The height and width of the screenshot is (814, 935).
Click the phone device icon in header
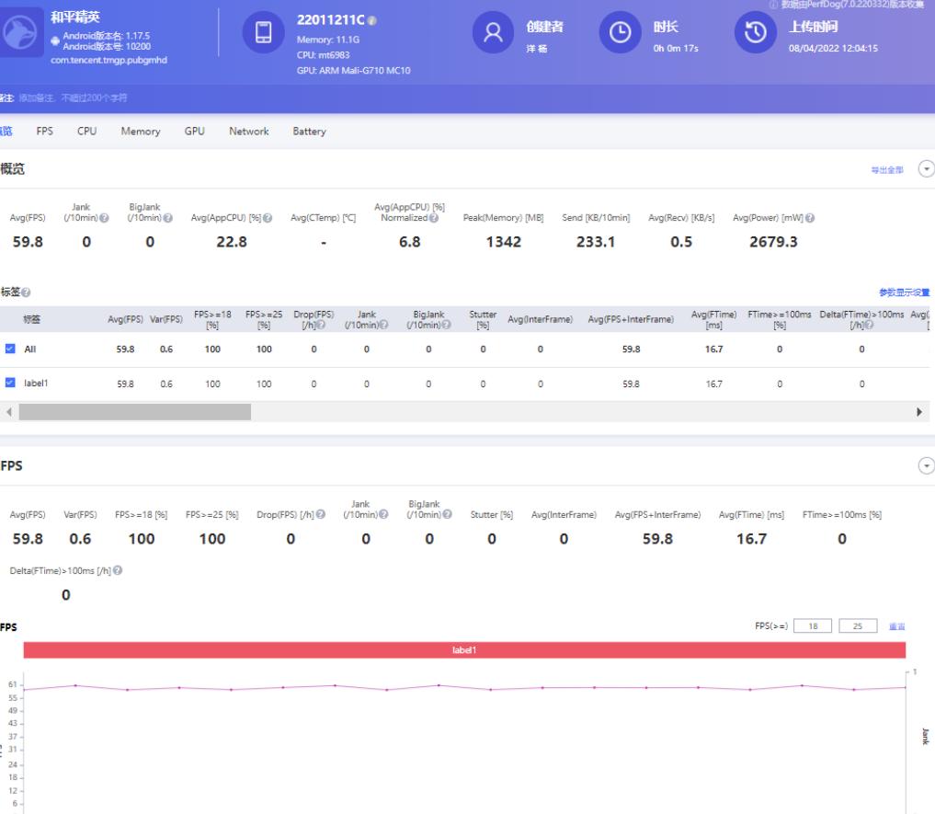[263, 33]
